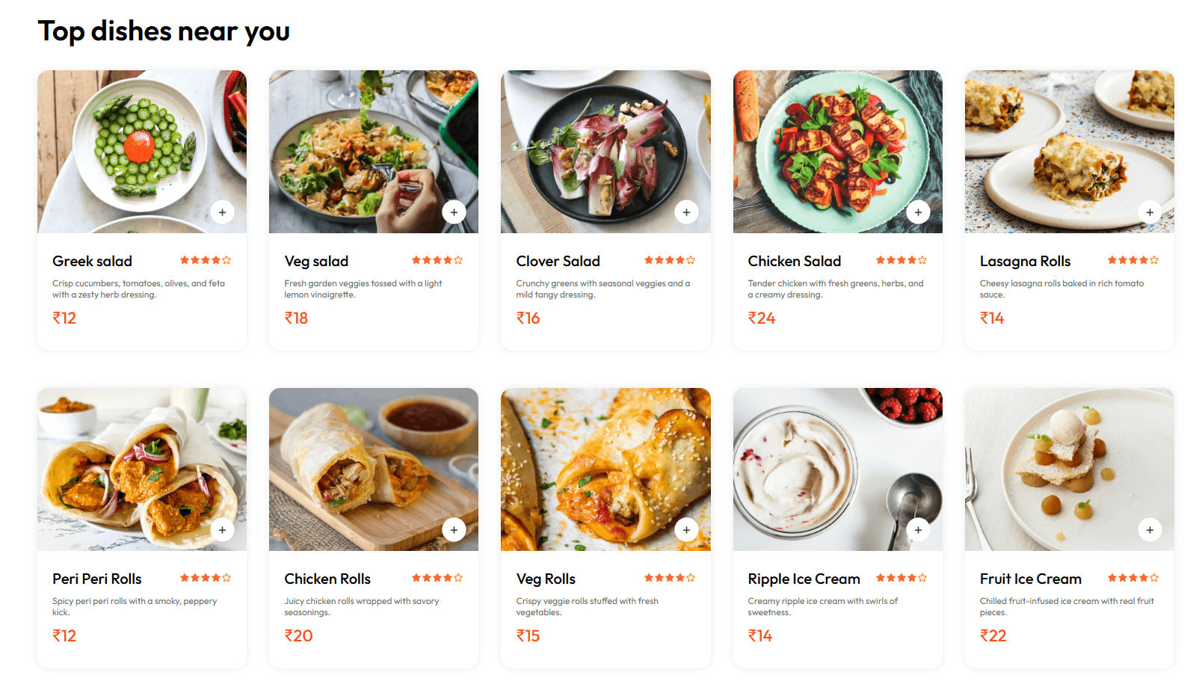Click the unfilled star on Lasagna Rolls rating
Image resolution: width=1202 pixels, height=684 pixels.
1154,260
